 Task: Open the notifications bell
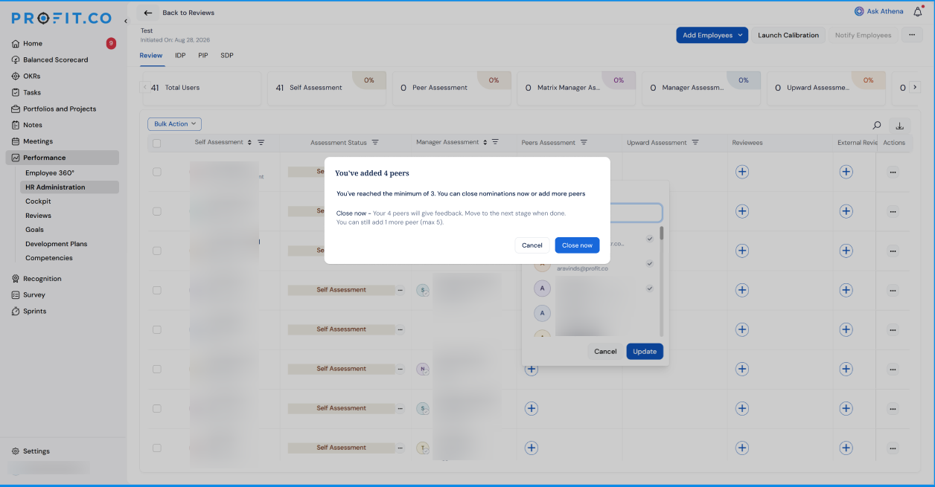[917, 11]
